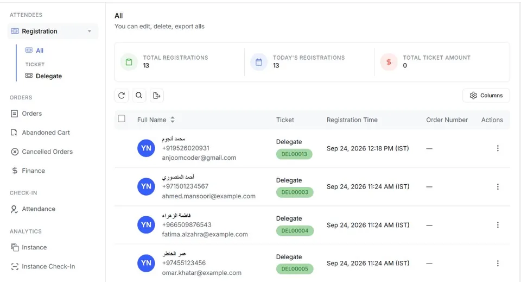Click the Instance Check-In scan icon
Viewport: 521px width, 282px height.
point(15,266)
